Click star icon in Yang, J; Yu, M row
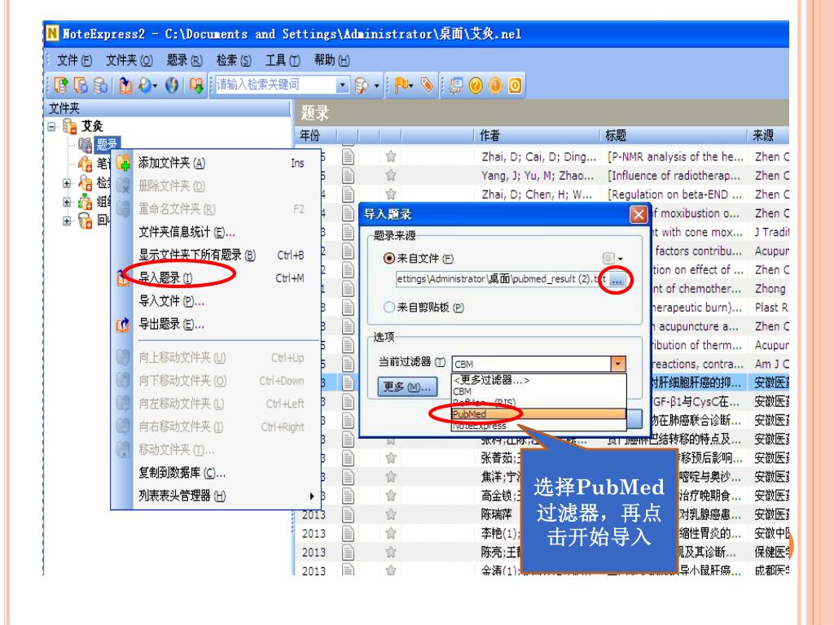Viewport: 834px width, 625px height. coord(391,175)
